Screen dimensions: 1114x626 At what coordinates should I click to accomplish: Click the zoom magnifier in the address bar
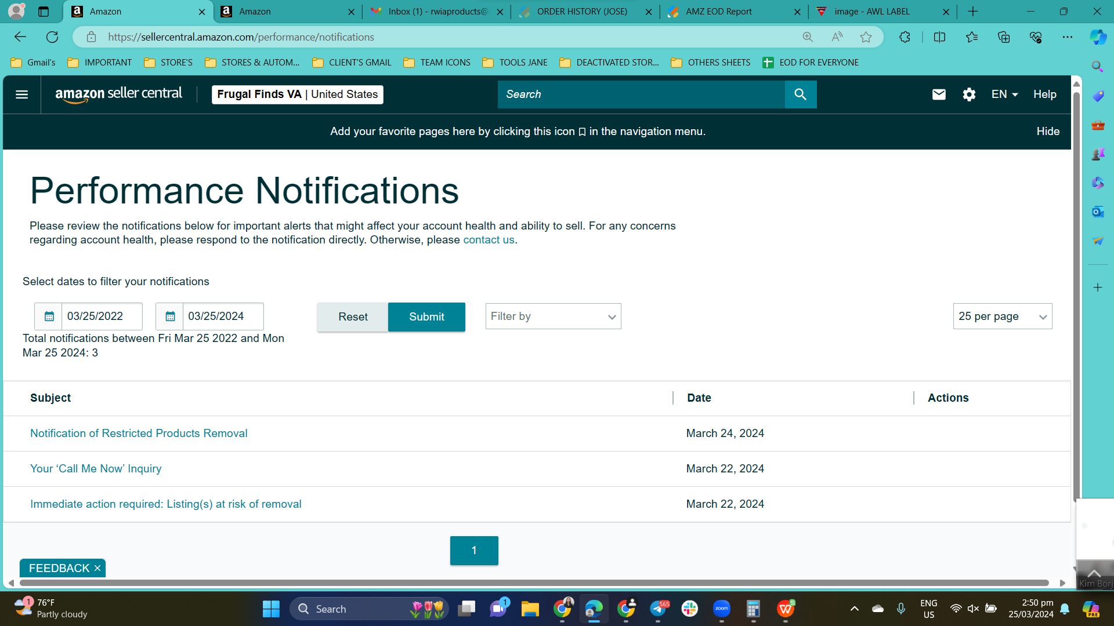(808, 37)
